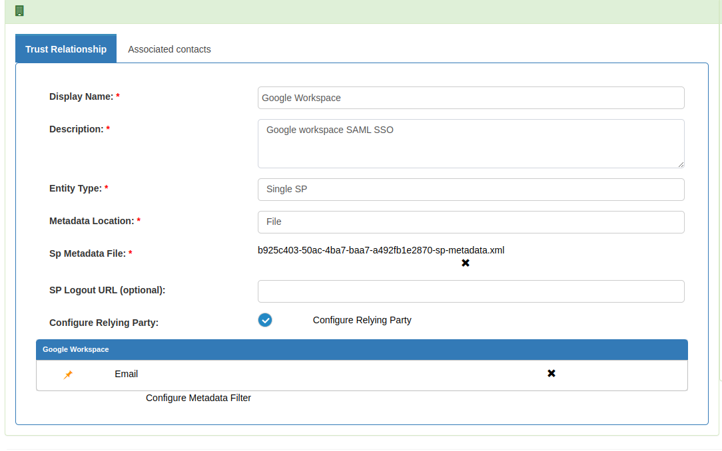Open the Associated contacts tab
The image size is (722, 451).
[169, 49]
